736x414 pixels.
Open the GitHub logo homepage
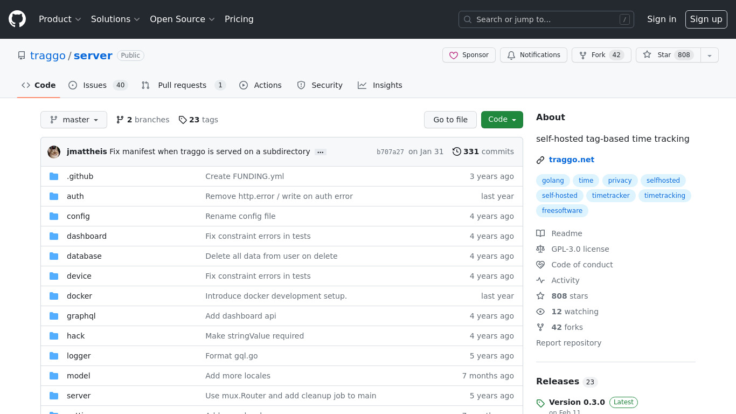tap(17, 19)
